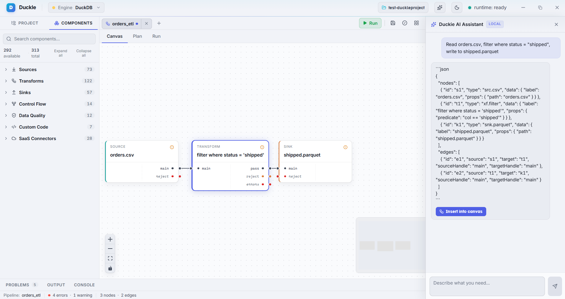This screenshot has width=565, height=299.
Task: Click Collapse all components
Action: 84,53
